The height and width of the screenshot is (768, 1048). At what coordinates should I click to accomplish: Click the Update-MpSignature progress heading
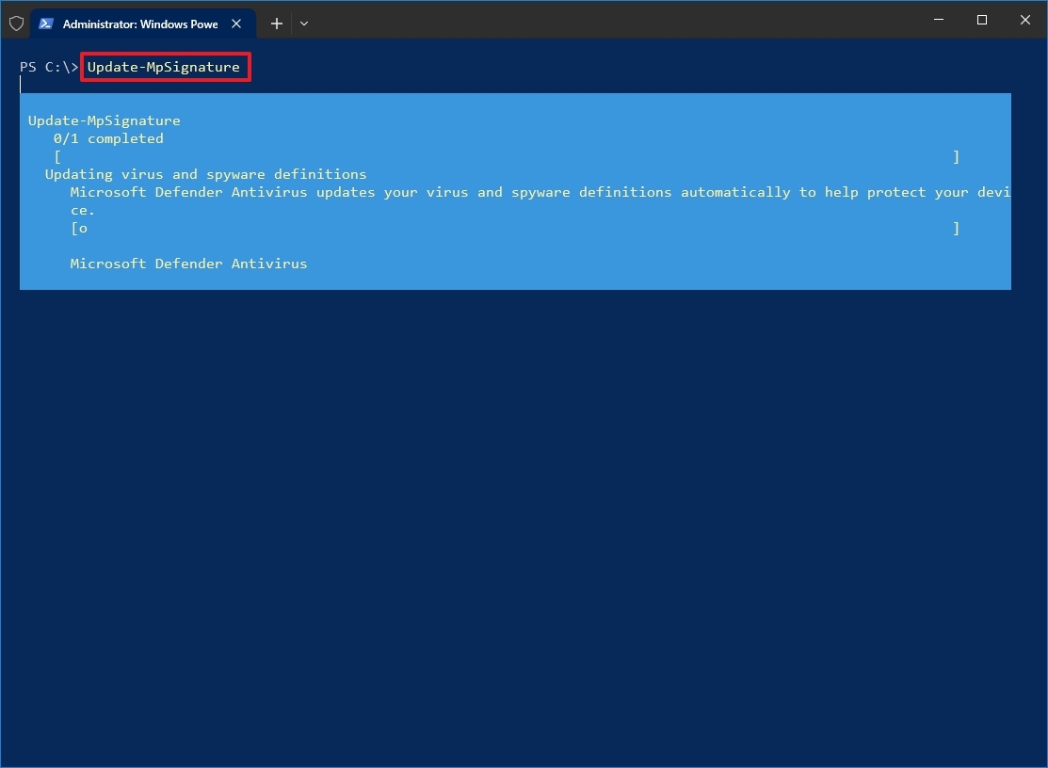[105, 120]
